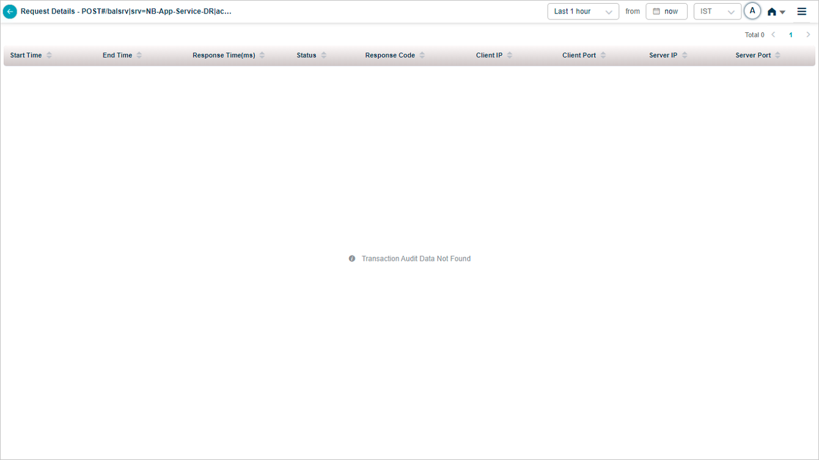
Task: Sort by Server Port sort icon
Action: click(x=778, y=56)
